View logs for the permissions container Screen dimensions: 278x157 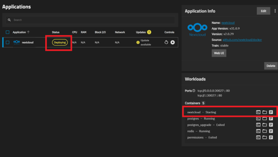pos(271,137)
